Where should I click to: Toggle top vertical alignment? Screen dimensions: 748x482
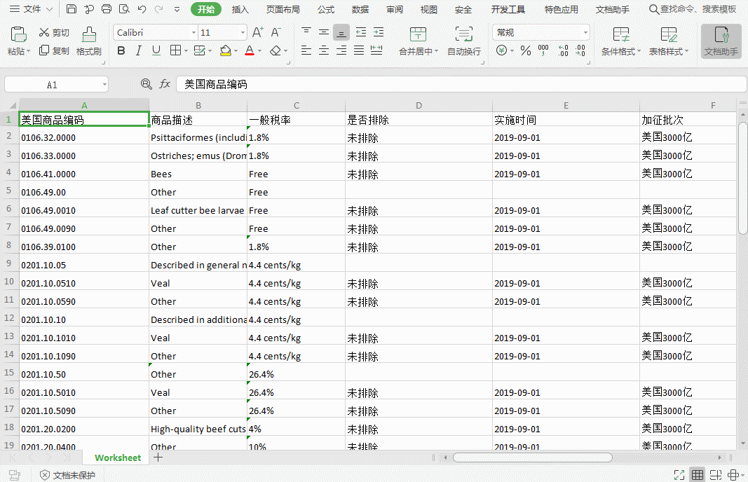pos(306,32)
